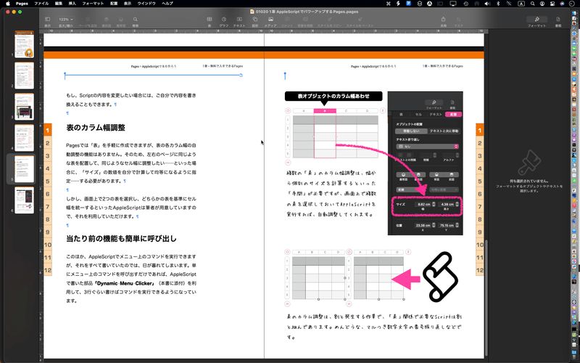Add a text box with テキスト icon
Screen dimensions: 580x363
239,20
